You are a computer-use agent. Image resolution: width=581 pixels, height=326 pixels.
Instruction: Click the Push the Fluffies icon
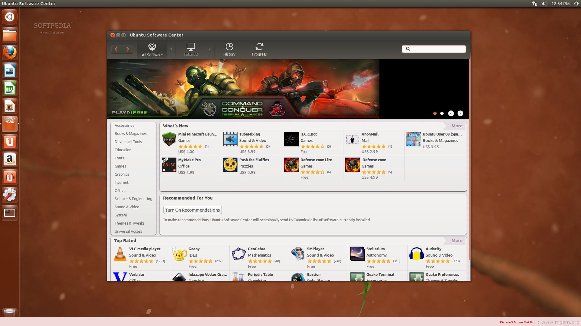[230, 165]
